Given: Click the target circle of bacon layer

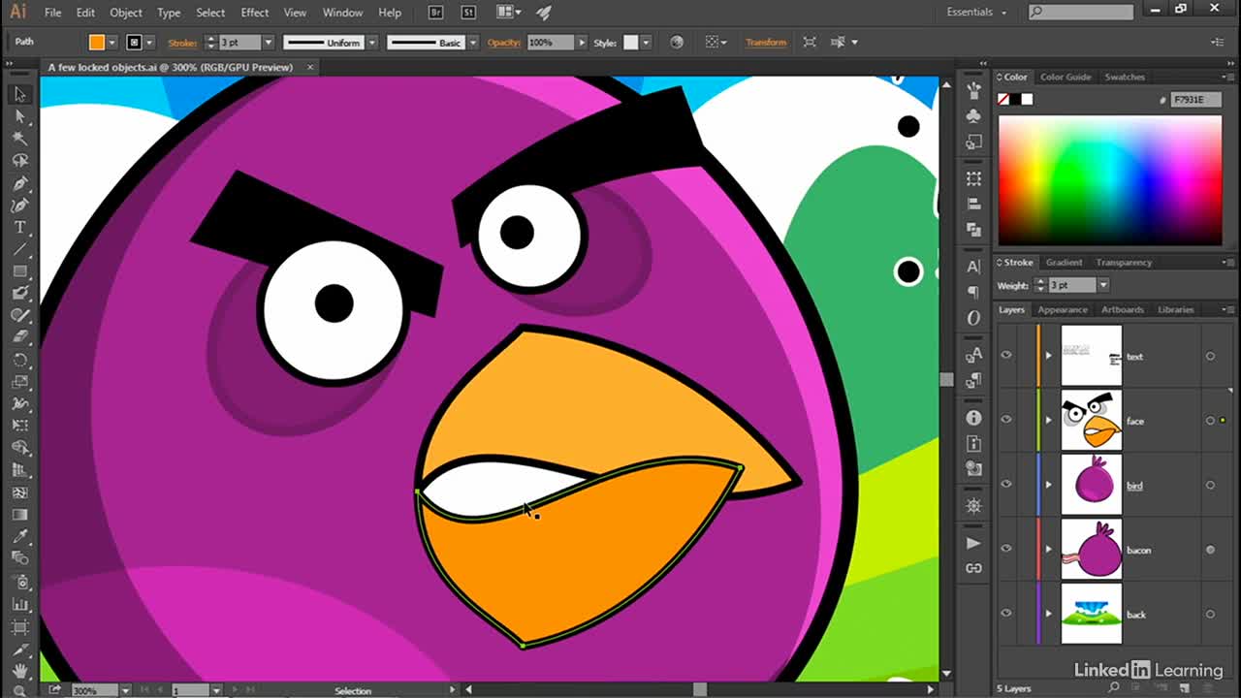Looking at the screenshot, I should [1210, 550].
